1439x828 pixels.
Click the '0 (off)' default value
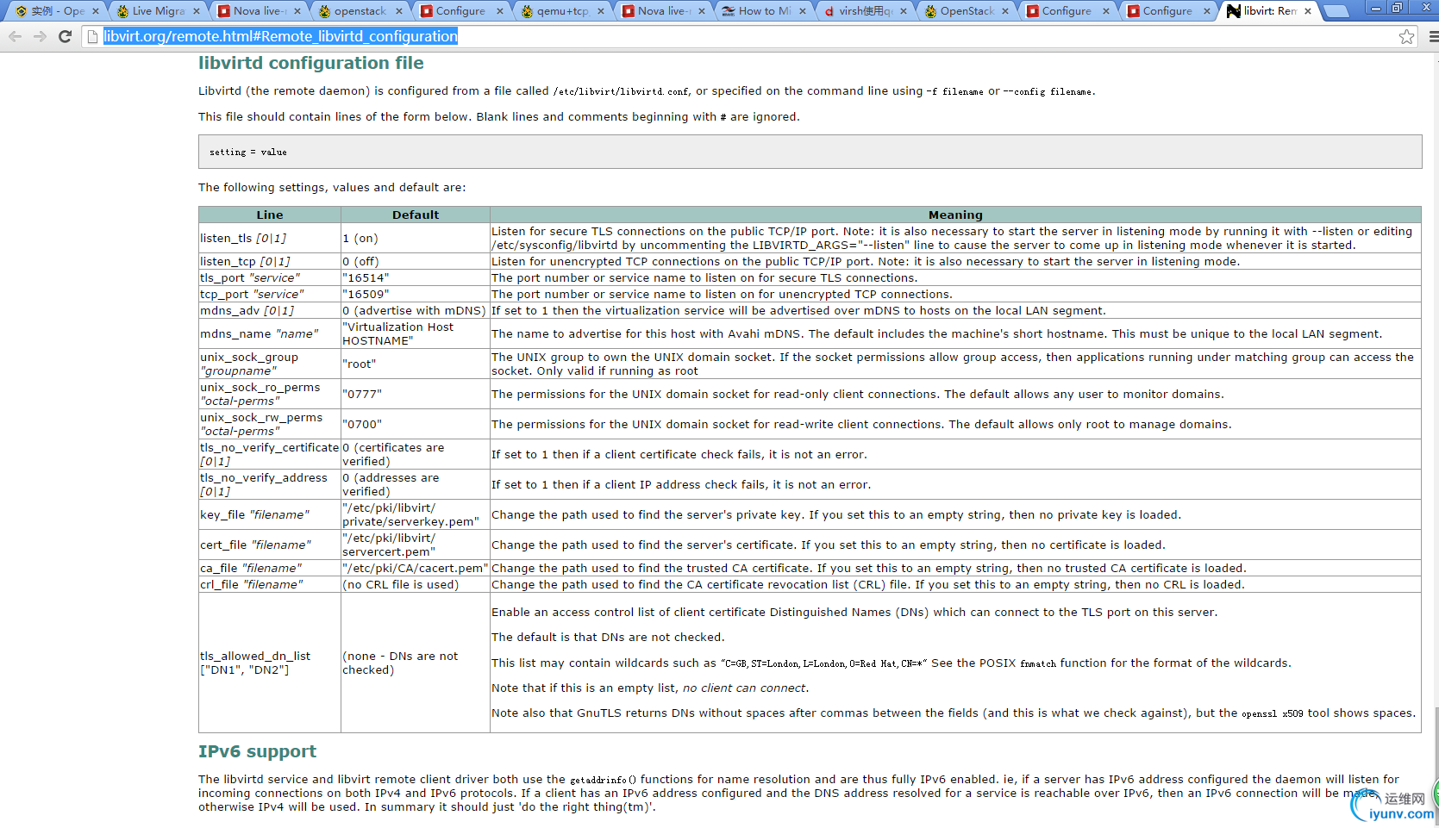(360, 262)
